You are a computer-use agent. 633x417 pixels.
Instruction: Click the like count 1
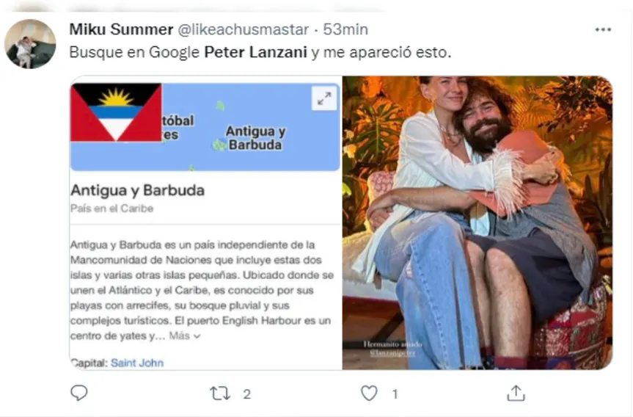395,394
